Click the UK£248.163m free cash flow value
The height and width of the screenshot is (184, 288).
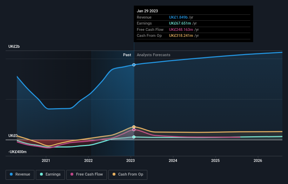point(181,29)
